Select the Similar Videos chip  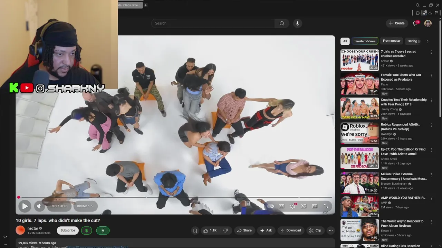coord(365,41)
